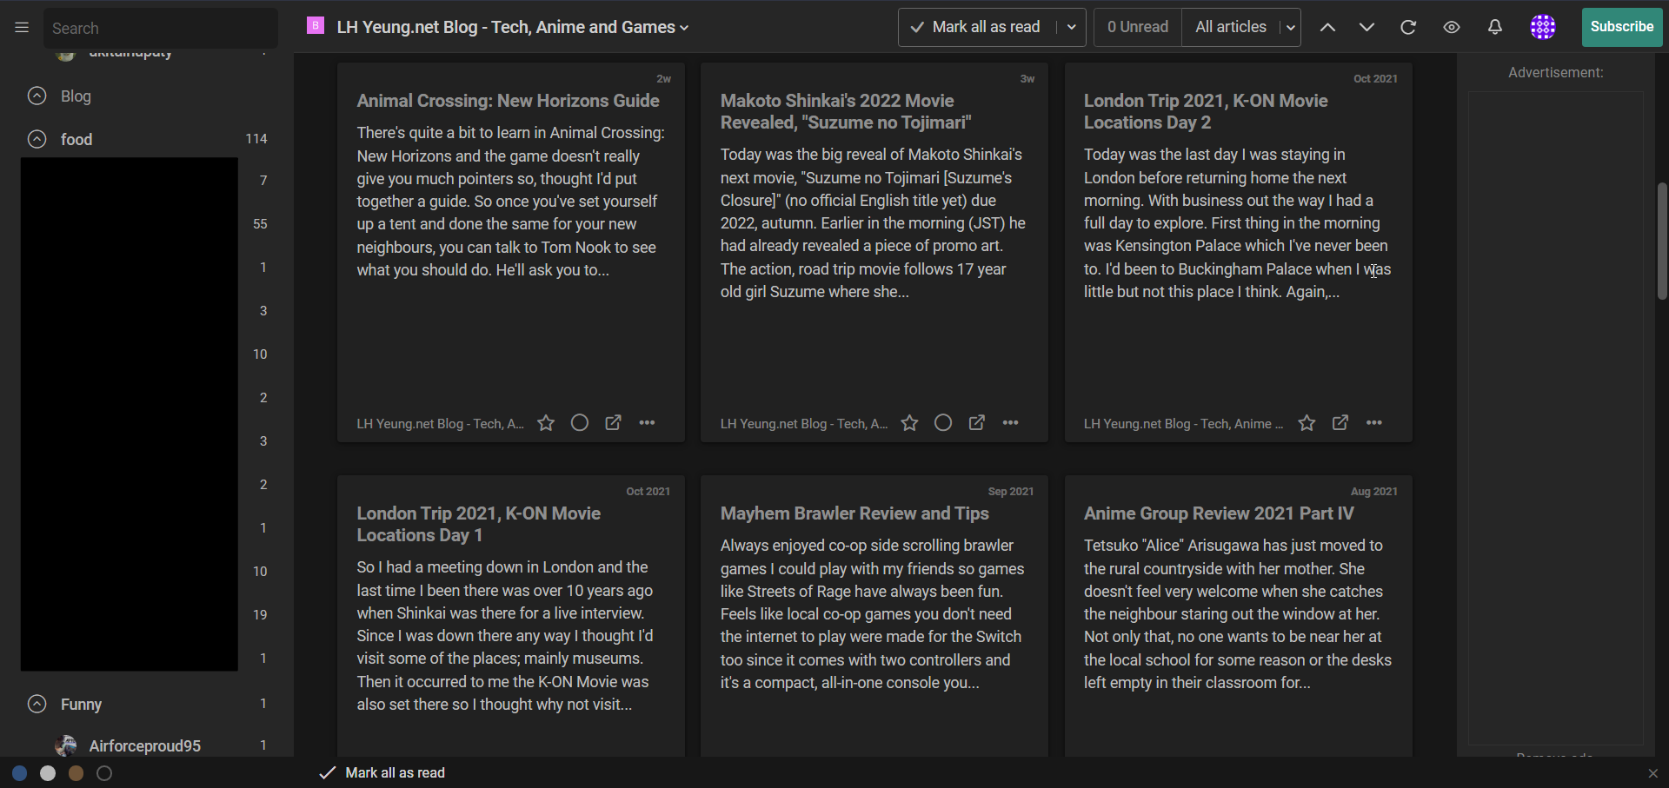
Task: Click Mark all as read top button
Action: 976,27
